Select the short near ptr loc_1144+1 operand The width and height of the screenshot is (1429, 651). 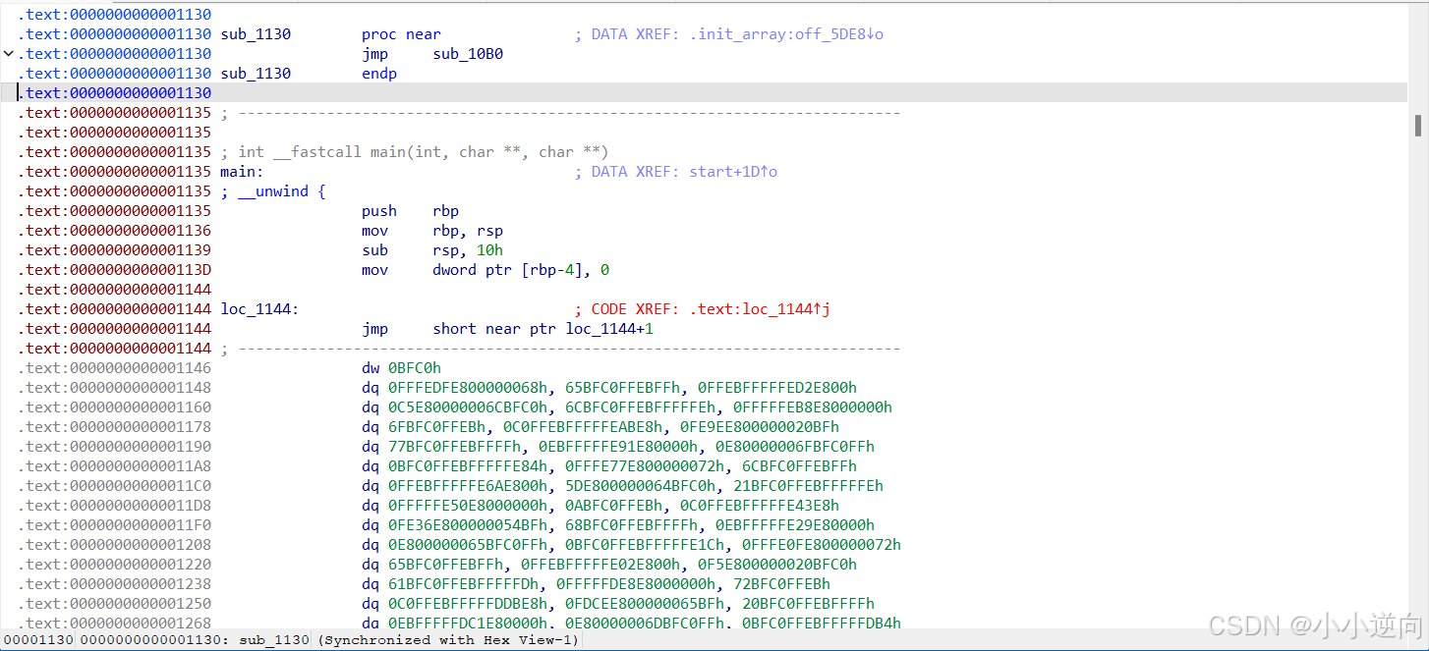point(541,328)
